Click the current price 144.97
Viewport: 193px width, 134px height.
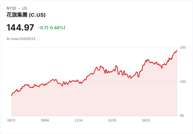point(20,28)
